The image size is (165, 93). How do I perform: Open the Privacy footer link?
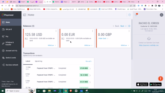tap(4, 82)
